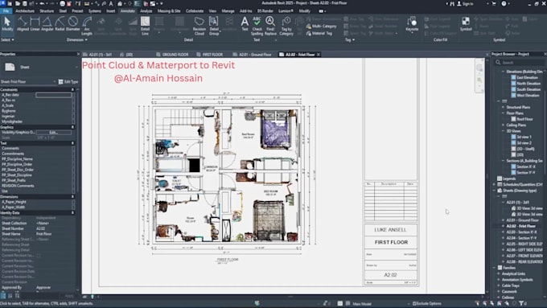Expand the Dimension panel dropdown
547x308 pixels.
76,39
